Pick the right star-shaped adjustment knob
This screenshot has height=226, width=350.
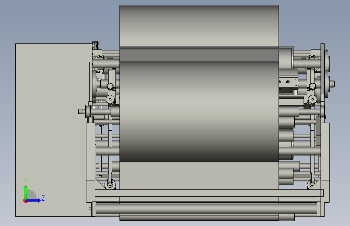(312, 86)
